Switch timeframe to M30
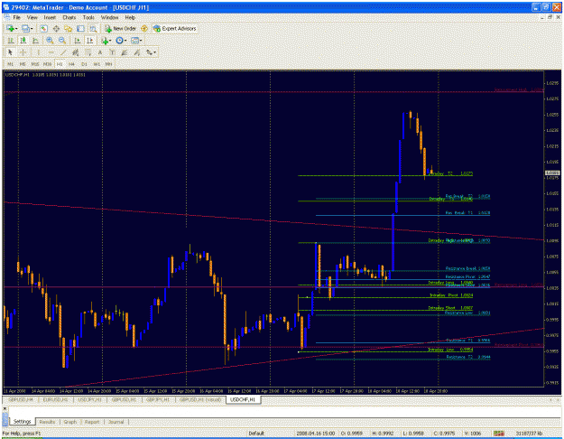This screenshot has height=439, width=564. coord(47,64)
